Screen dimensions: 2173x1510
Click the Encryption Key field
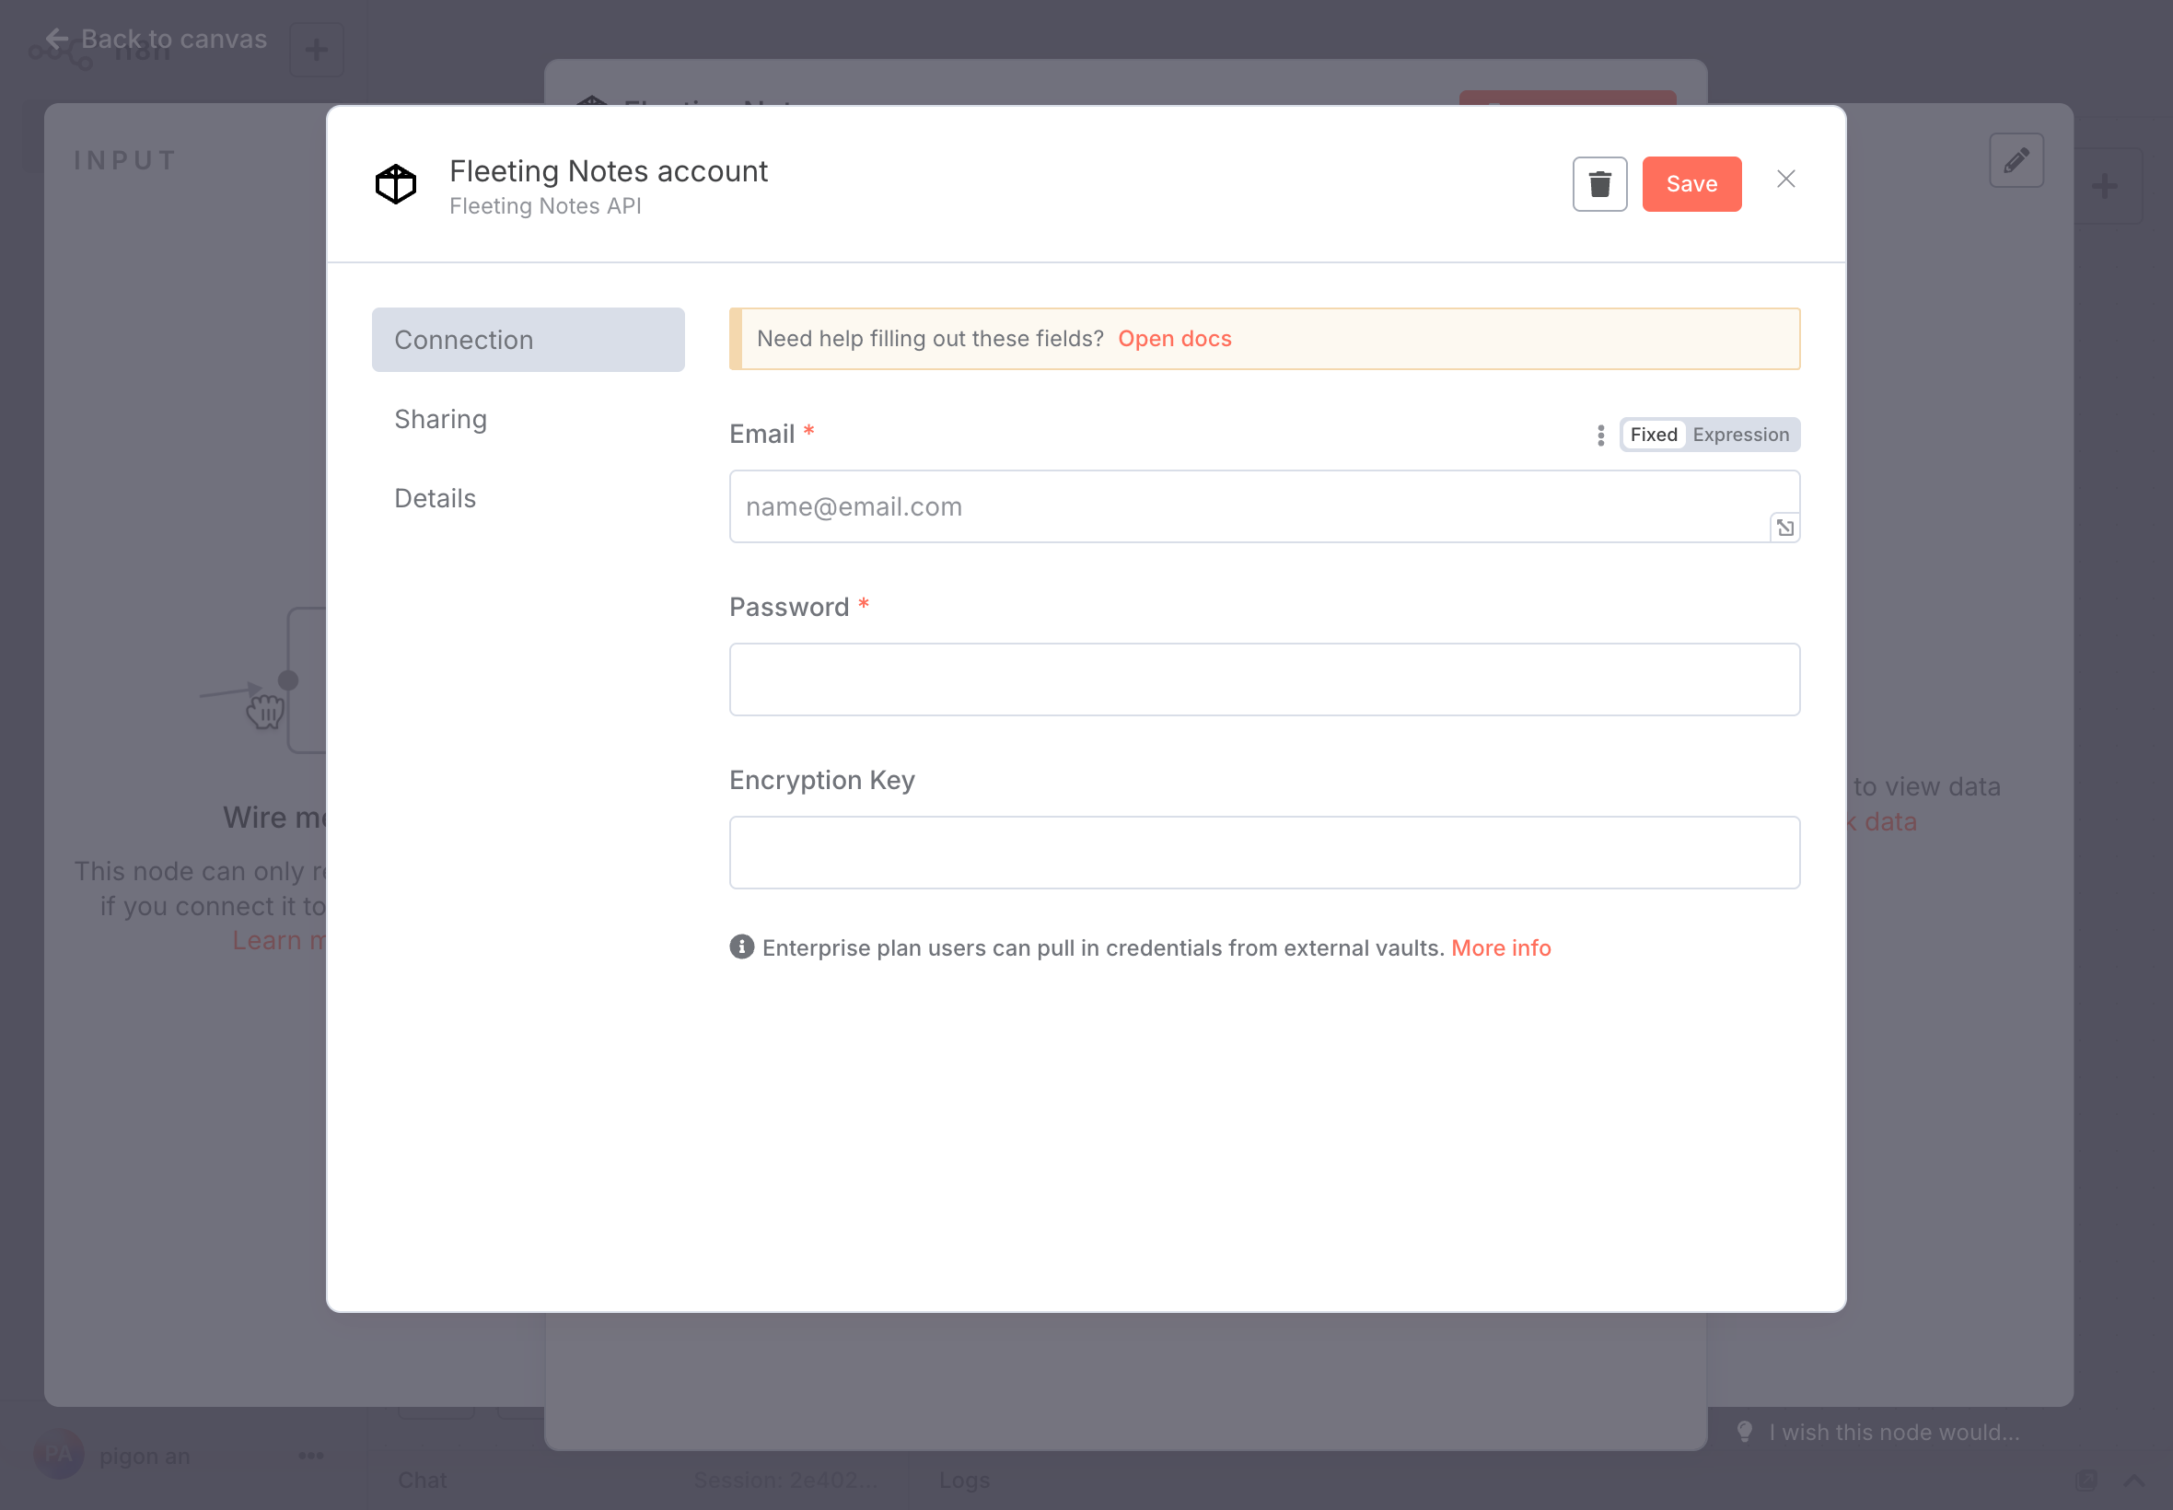point(1264,853)
